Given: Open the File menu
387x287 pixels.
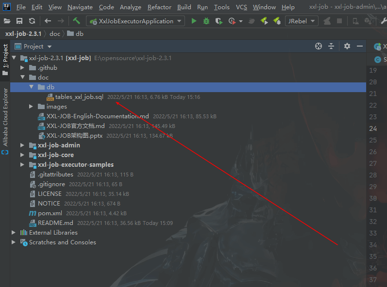Looking at the screenshot, I should tap(21, 7).
